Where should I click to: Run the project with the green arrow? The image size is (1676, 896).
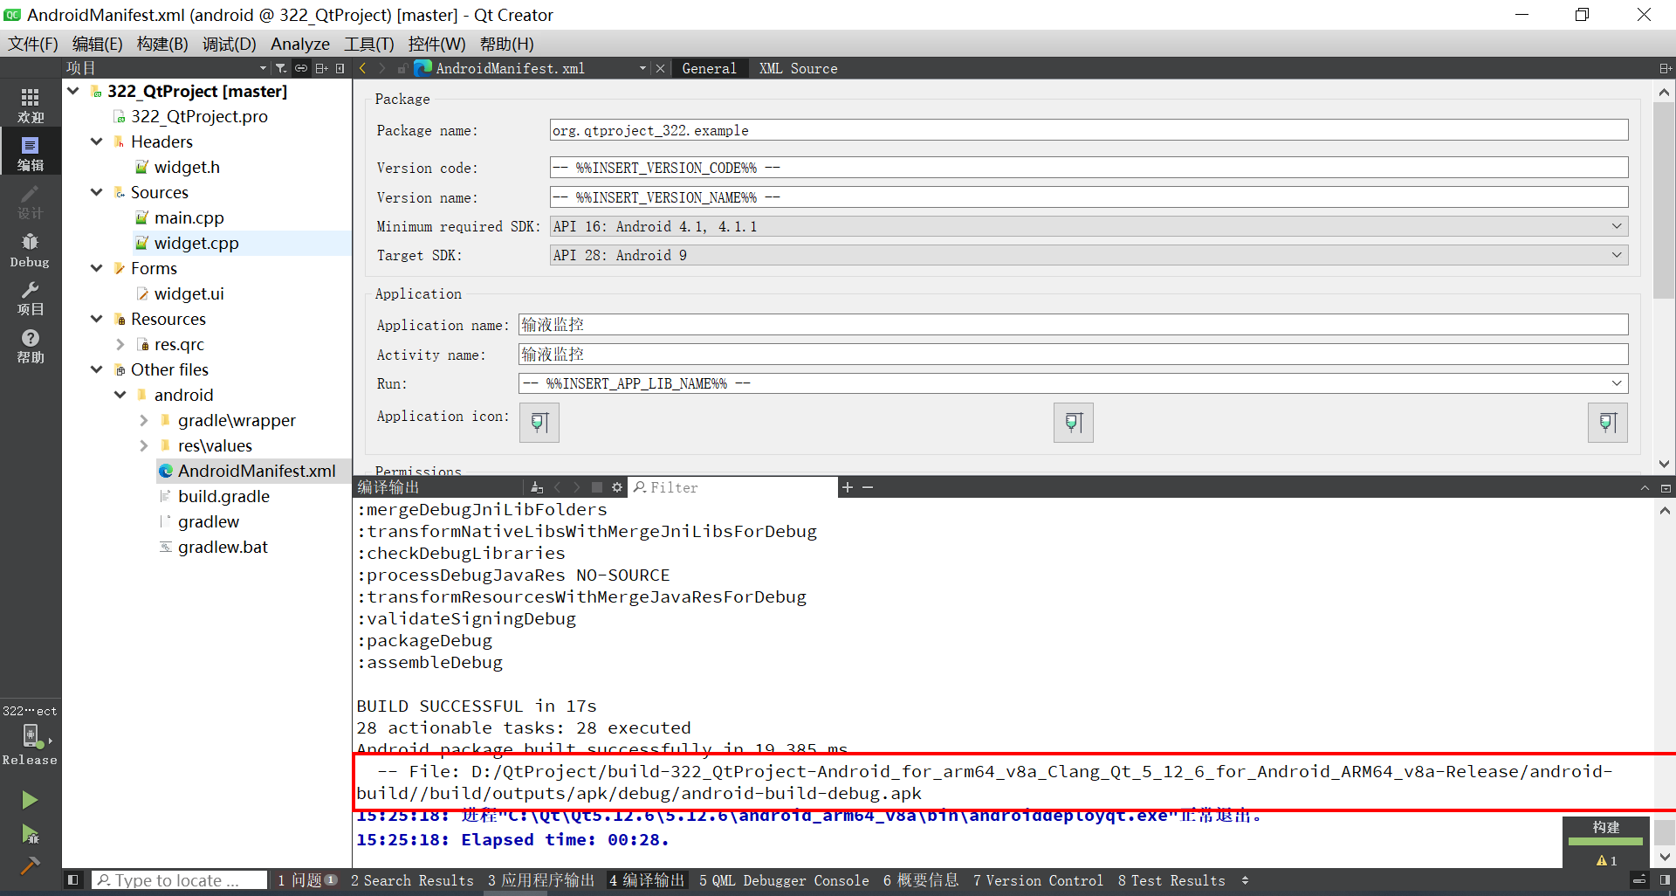tap(30, 799)
